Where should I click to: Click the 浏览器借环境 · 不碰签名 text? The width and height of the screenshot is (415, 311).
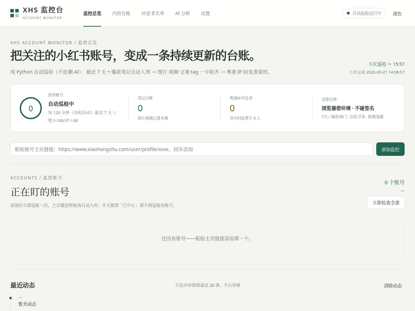[348, 108]
